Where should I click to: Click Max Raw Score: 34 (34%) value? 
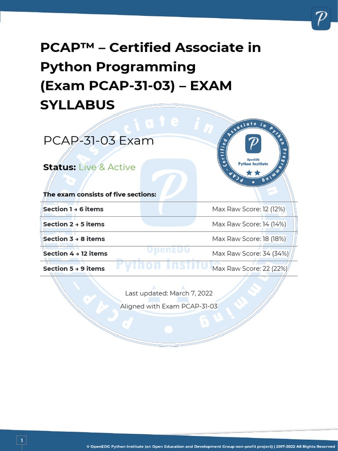point(250,253)
